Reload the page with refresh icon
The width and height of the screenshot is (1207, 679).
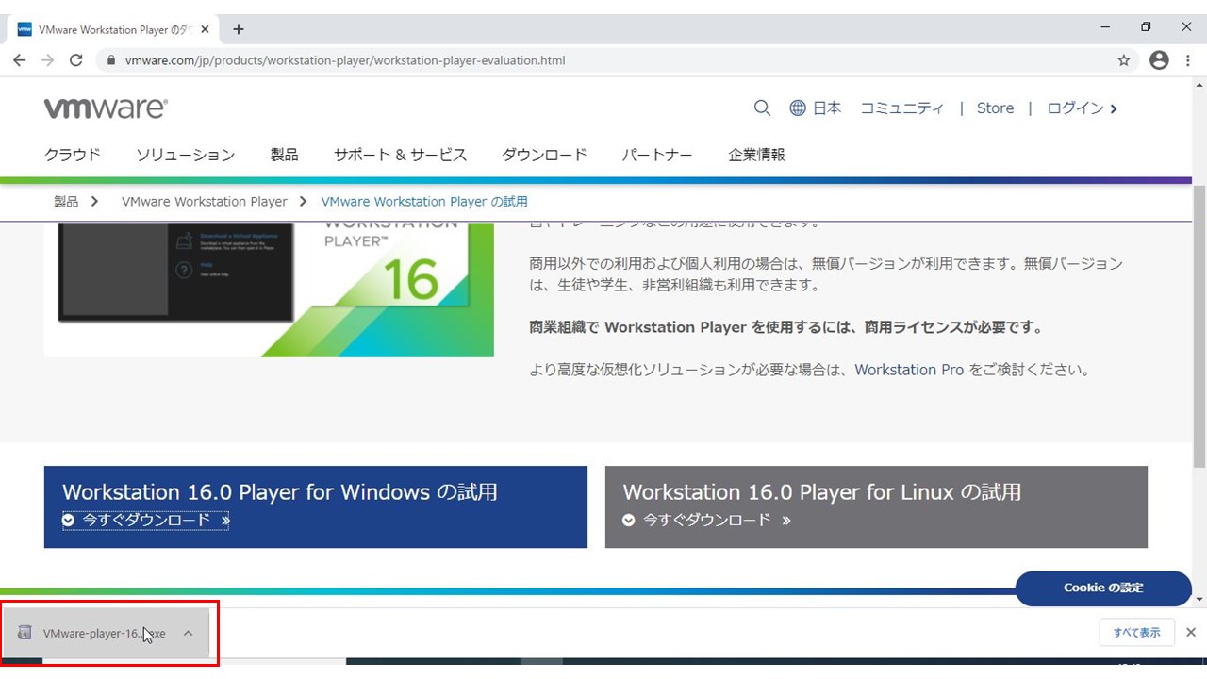click(x=76, y=60)
